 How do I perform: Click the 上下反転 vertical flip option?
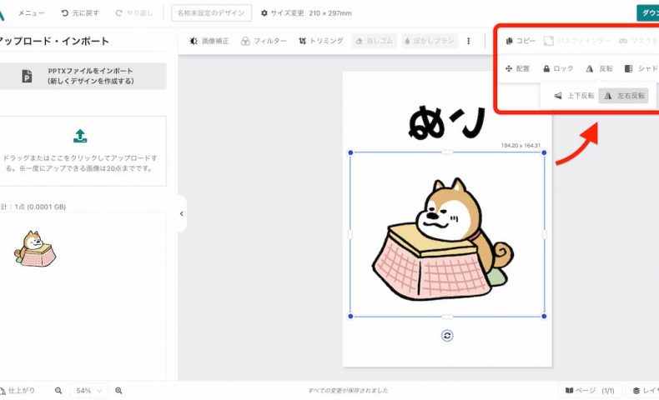pos(574,96)
